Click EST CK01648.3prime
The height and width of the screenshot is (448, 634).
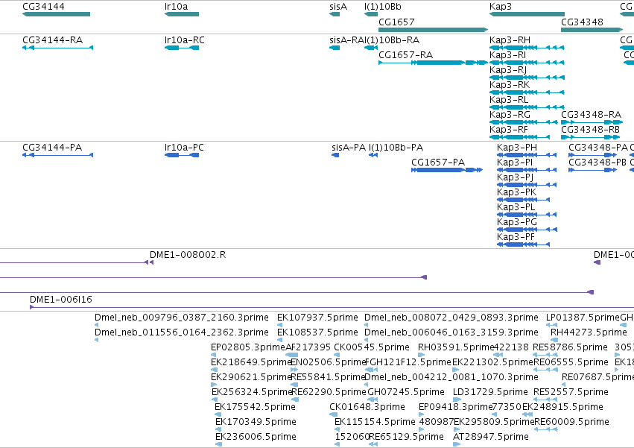[334, 414]
